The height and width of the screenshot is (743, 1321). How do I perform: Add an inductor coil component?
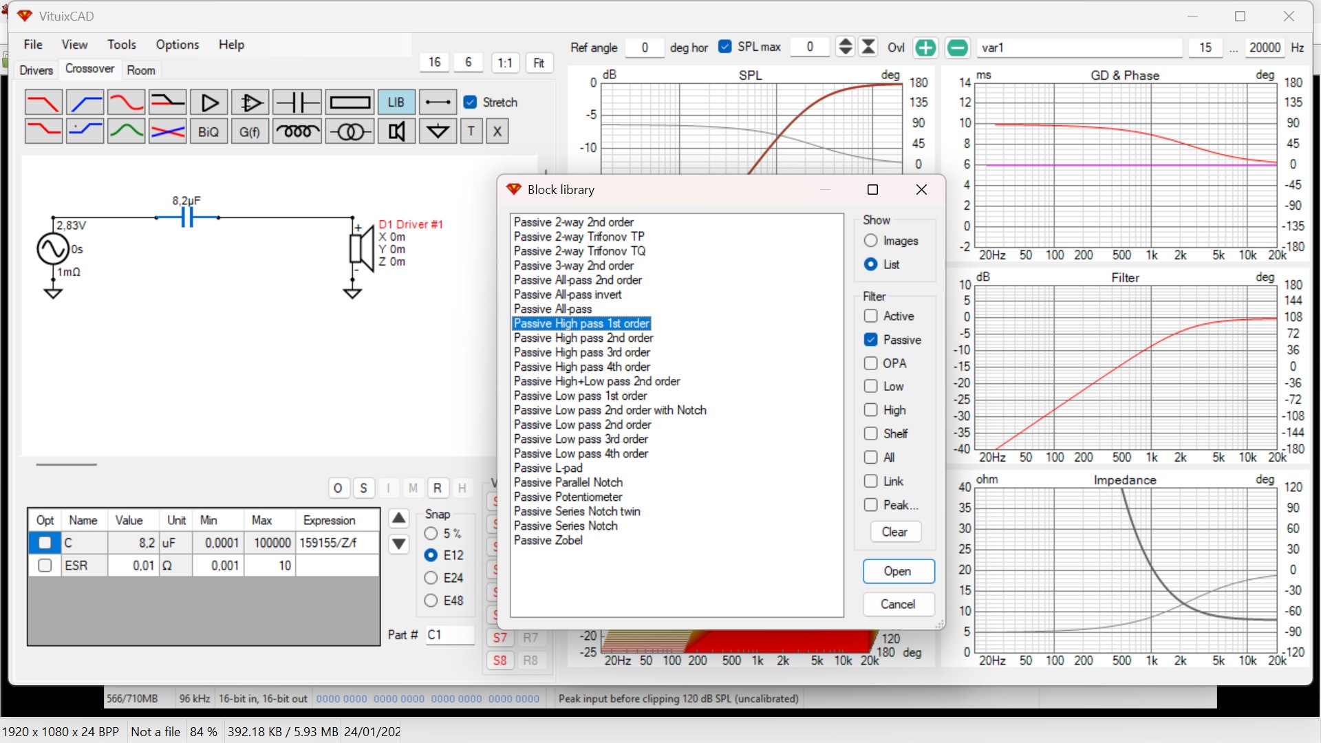point(297,131)
